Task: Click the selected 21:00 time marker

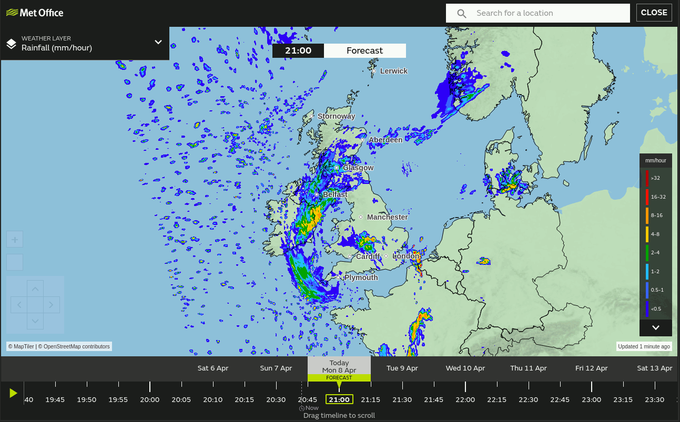Action: pyautogui.click(x=339, y=399)
